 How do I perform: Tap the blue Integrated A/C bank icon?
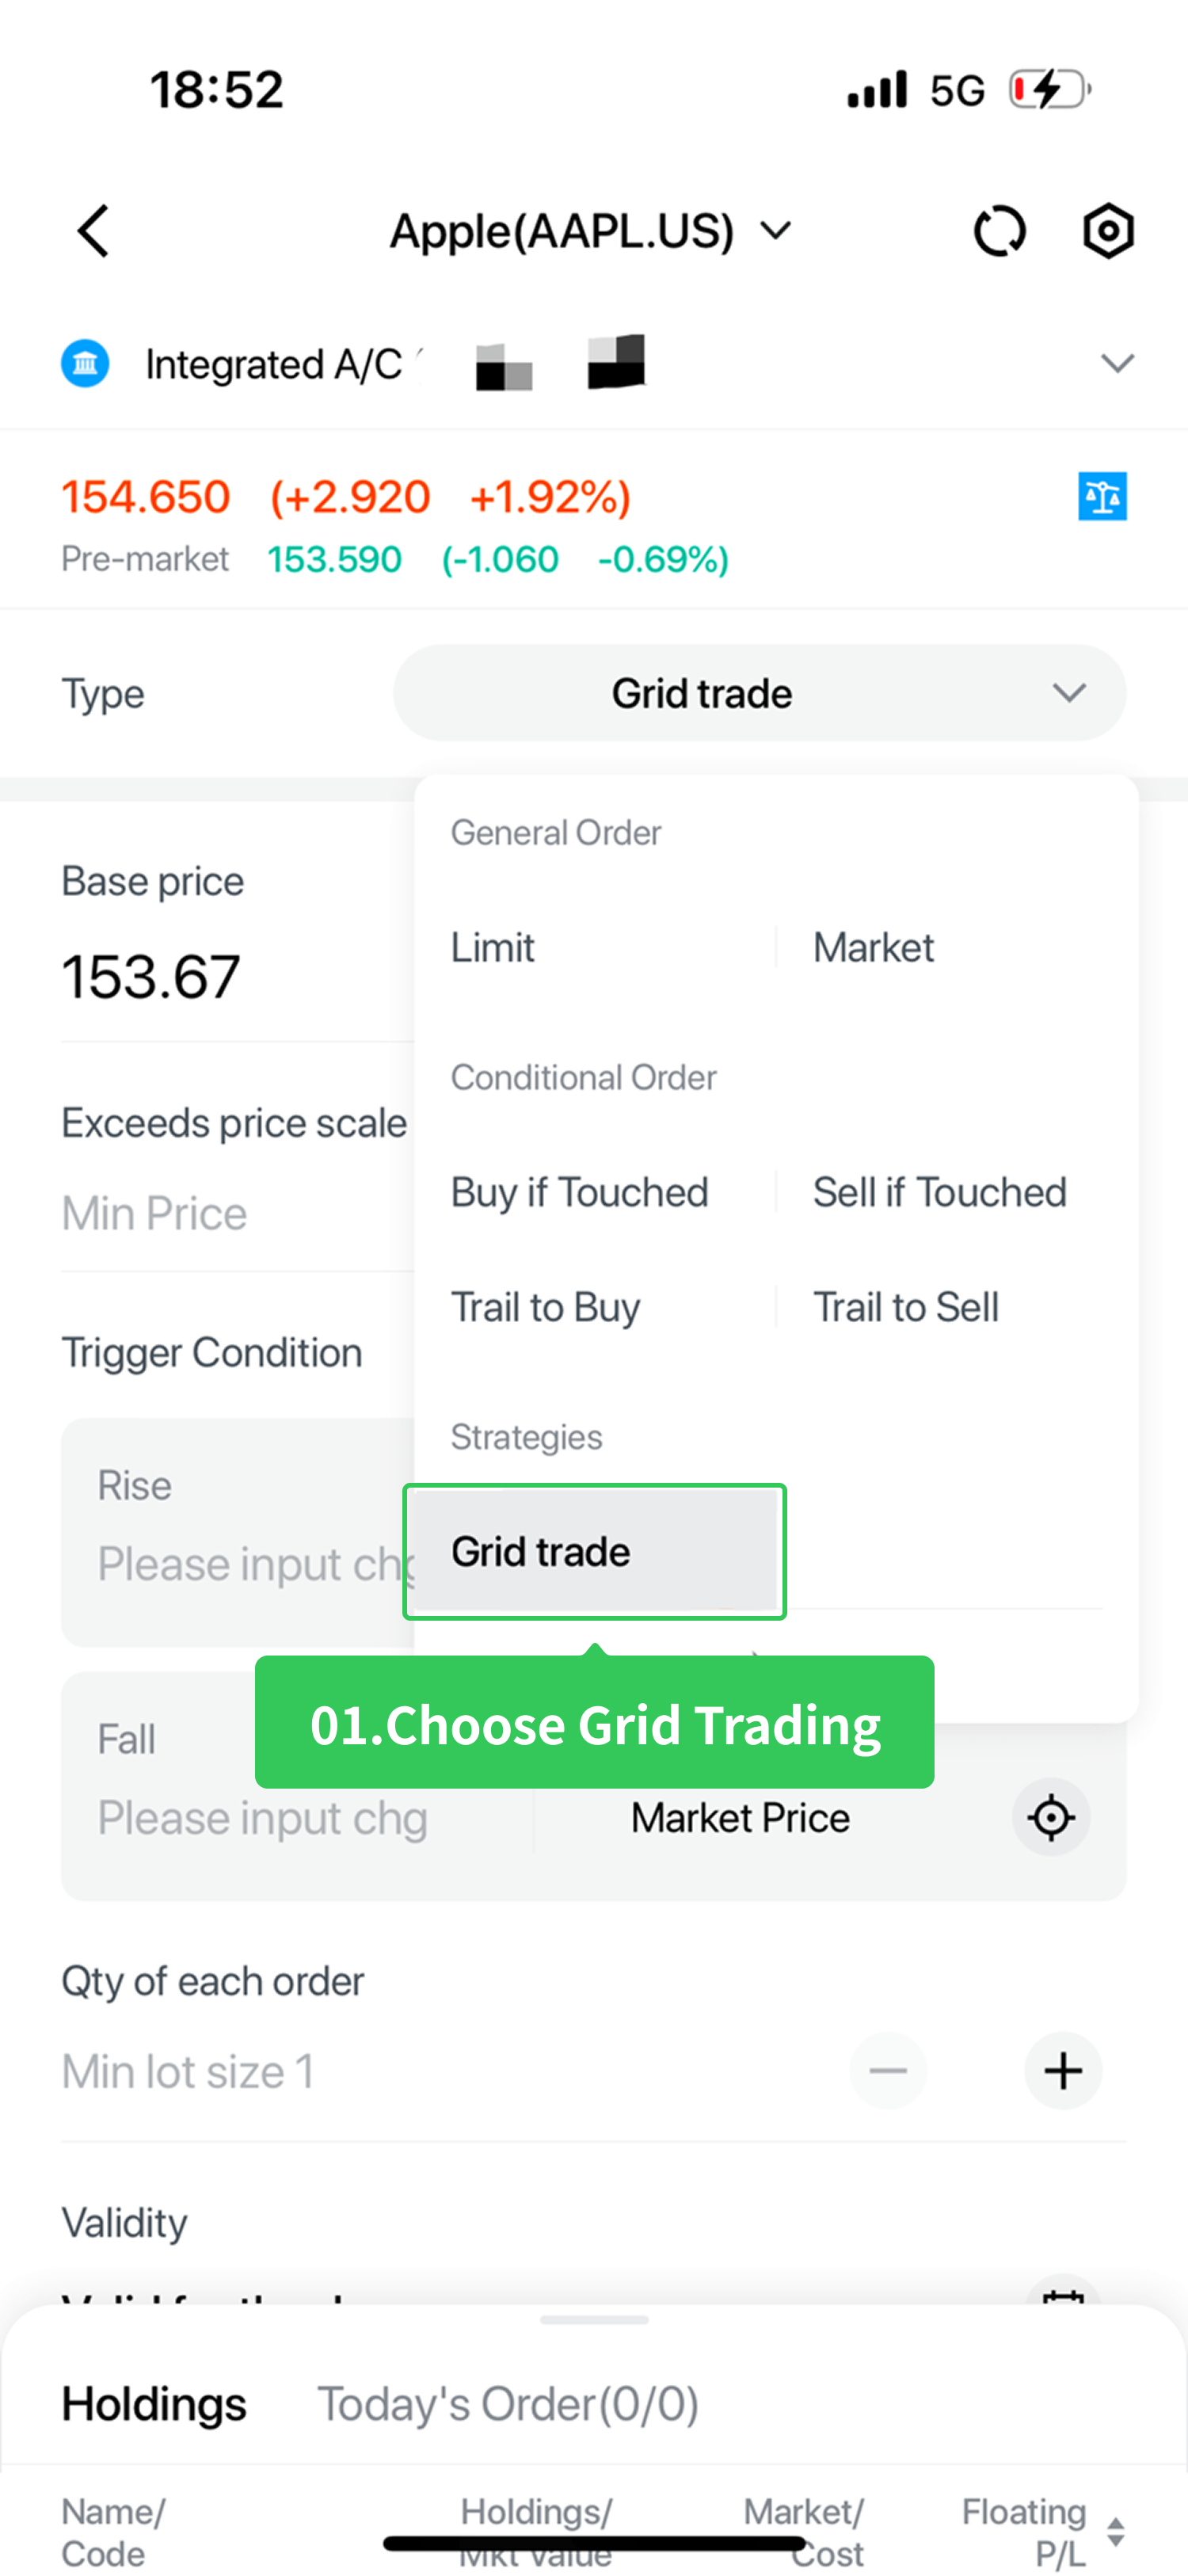pyautogui.click(x=85, y=364)
